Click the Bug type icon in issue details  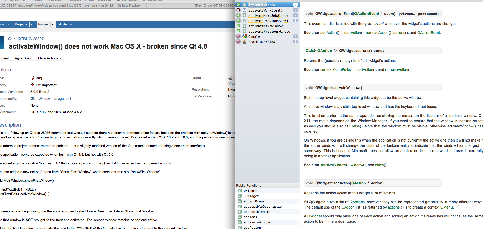[x=33, y=78]
